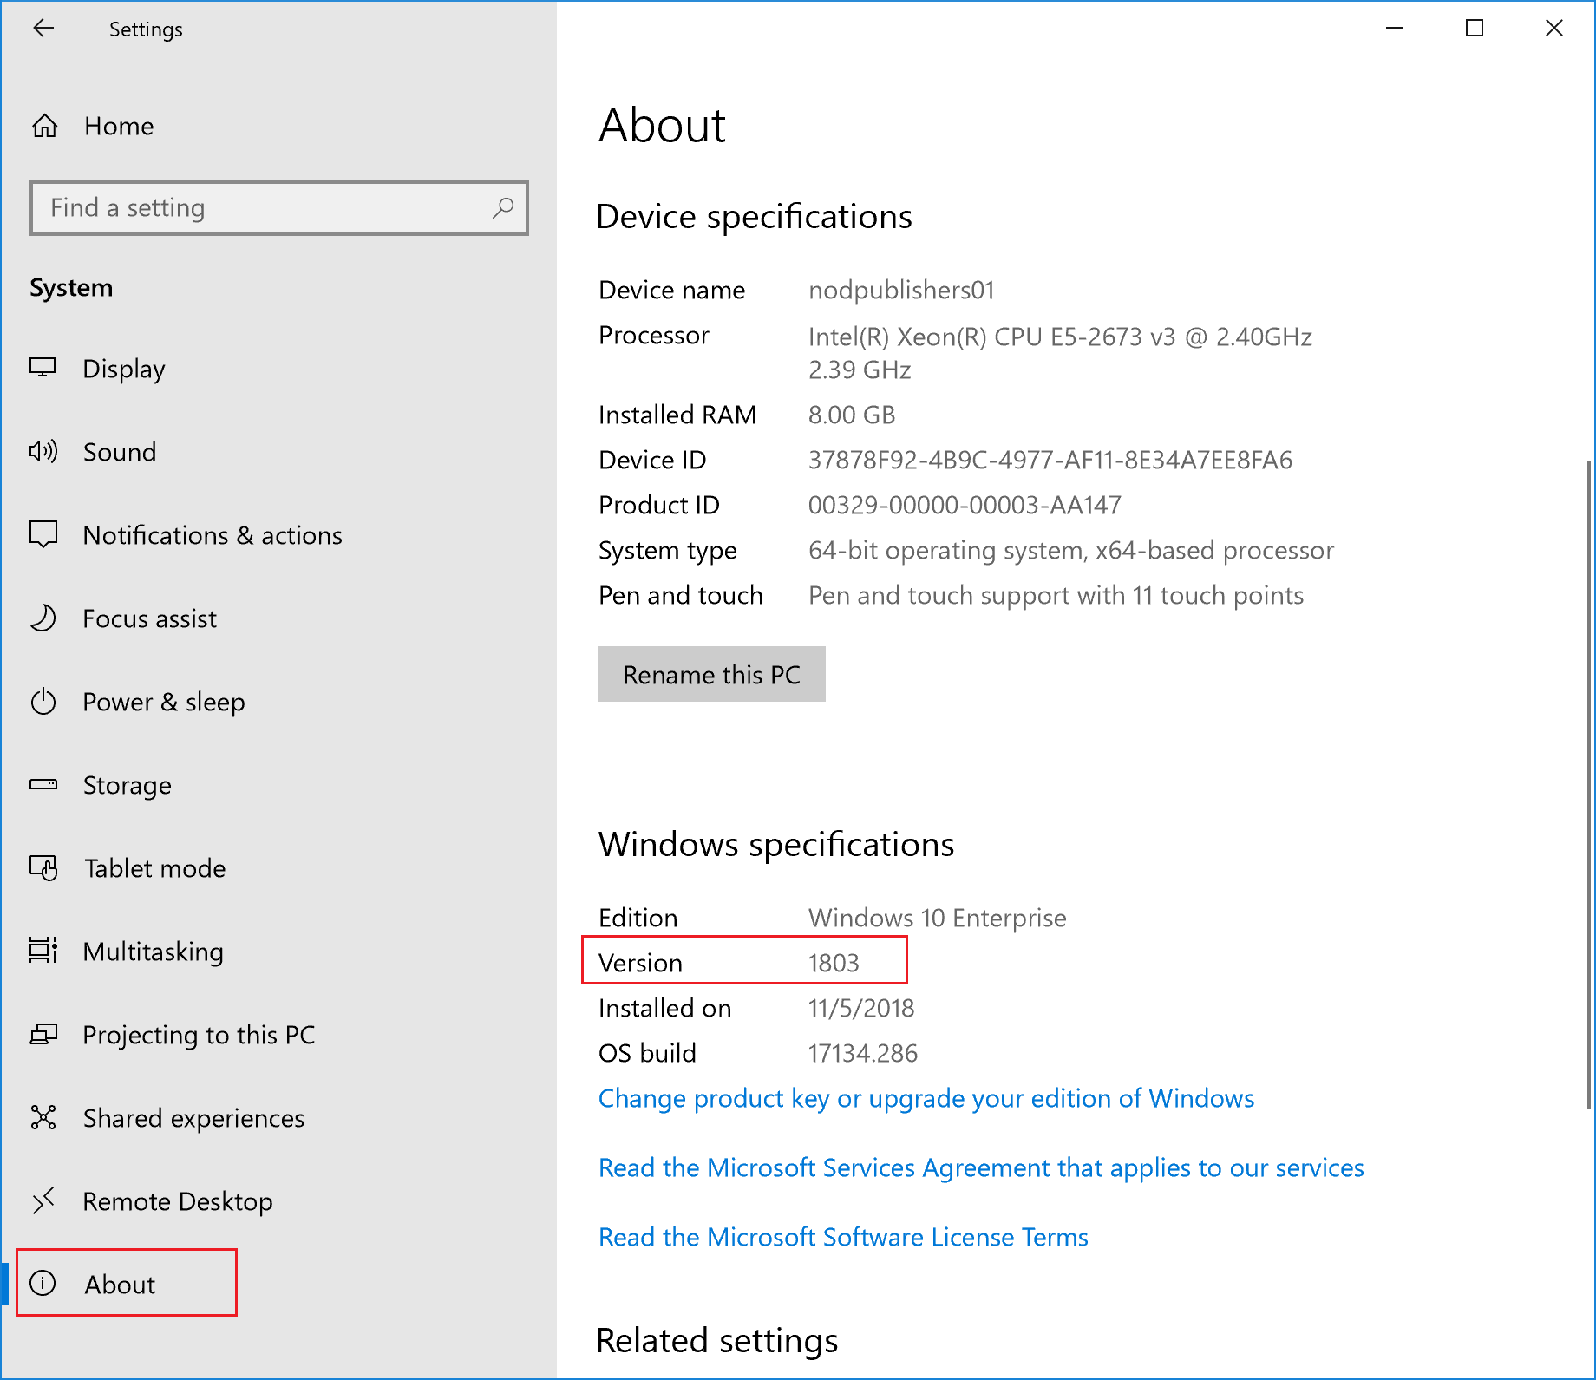Go to Sound settings label

click(x=120, y=452)
